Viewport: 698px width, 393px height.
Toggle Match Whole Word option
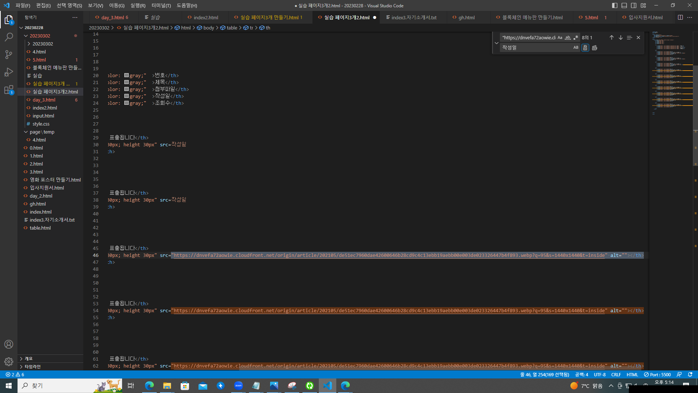568,37
